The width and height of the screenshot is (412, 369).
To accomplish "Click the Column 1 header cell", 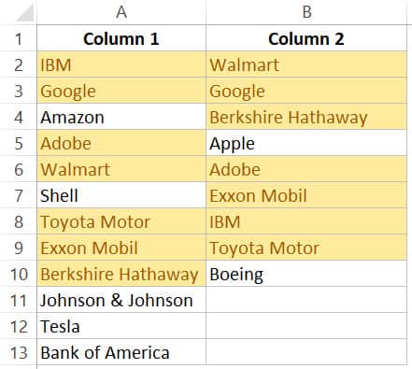I will click(x=121, y=38).
